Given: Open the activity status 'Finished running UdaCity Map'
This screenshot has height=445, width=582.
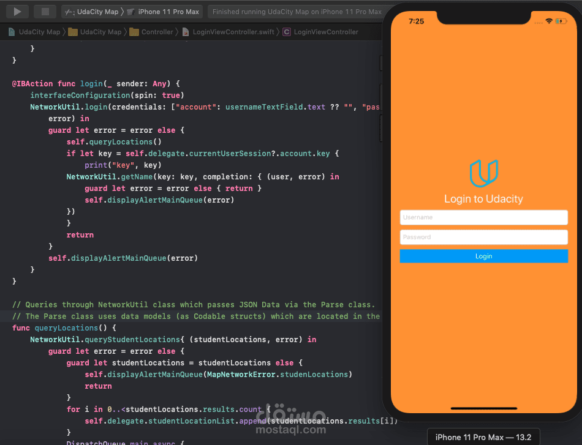Looking at the screenshot, I should [296, 12].
